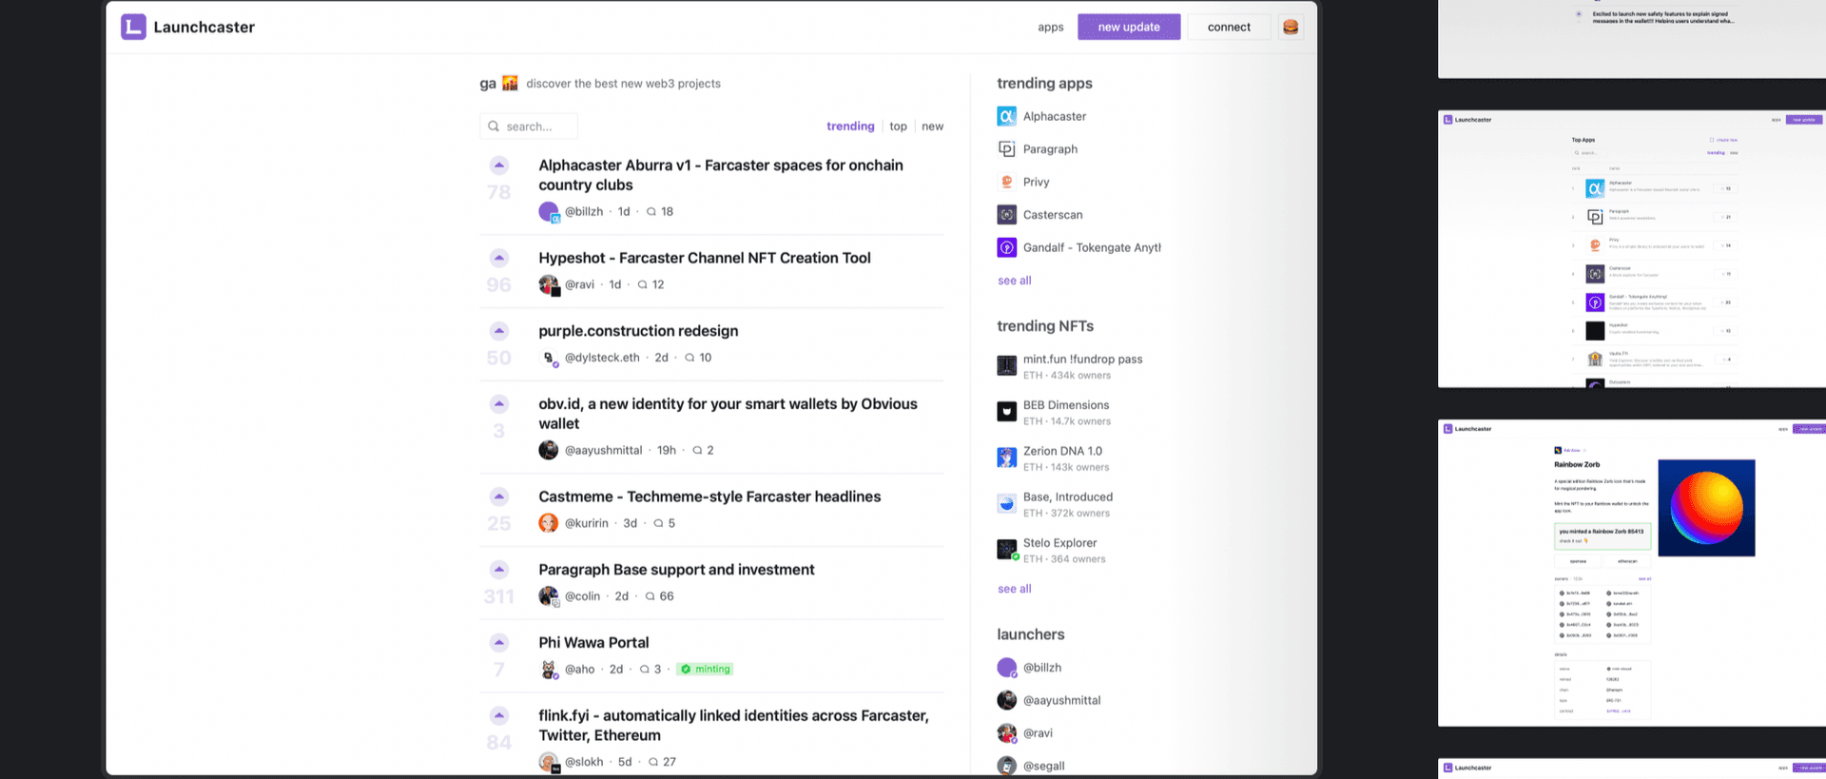This screenshot has height=779, width=1826.
Task: Open the burger profile avatar menu
Action: point(1291,27)
